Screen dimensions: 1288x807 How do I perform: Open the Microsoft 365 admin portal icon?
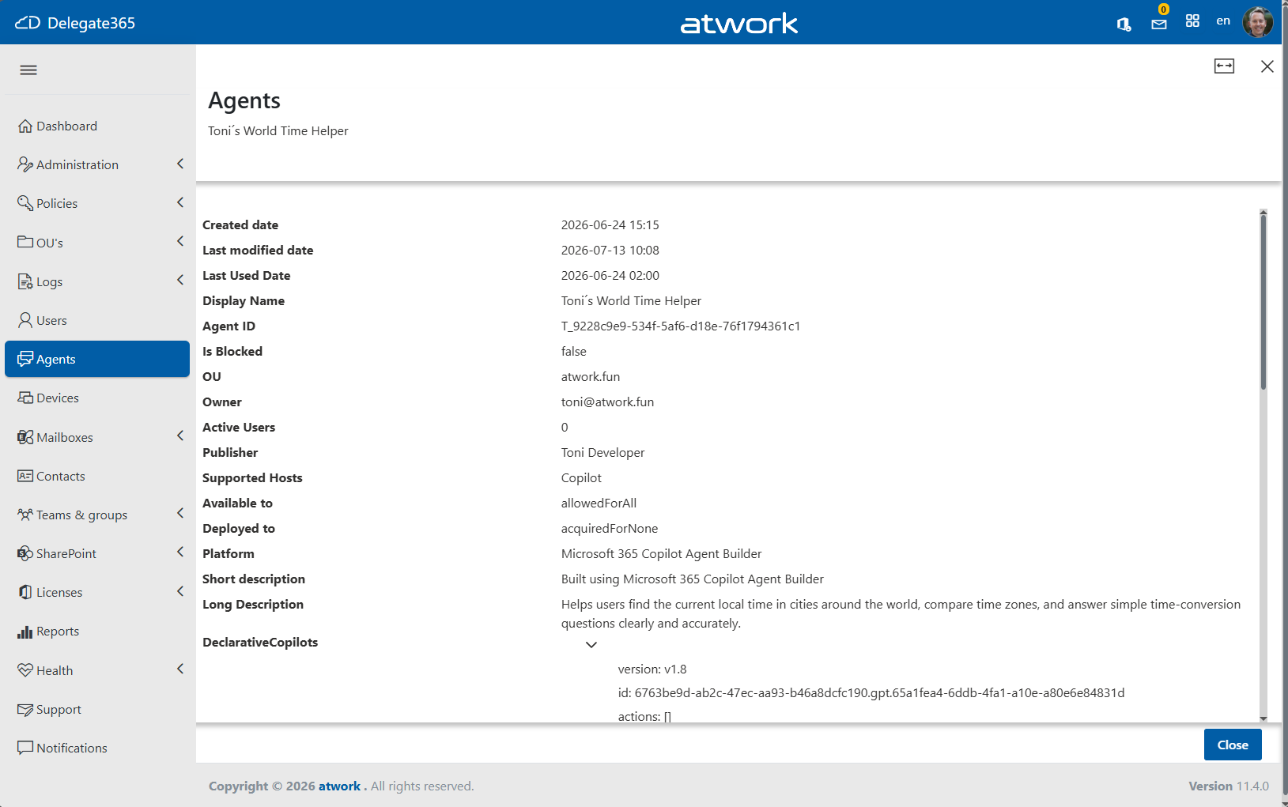pyautogui.click(x=1124, y=24)
